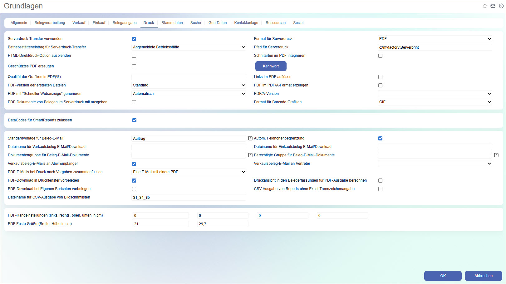Enable Geschütztes PDF erzeugen checkbox
This screenshot has height=284, width=506.
point(134,66)
